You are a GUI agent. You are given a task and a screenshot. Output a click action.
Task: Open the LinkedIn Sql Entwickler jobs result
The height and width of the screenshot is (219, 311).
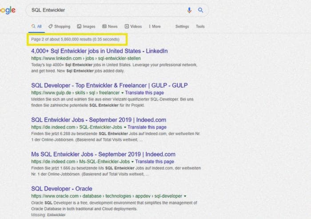100,51
